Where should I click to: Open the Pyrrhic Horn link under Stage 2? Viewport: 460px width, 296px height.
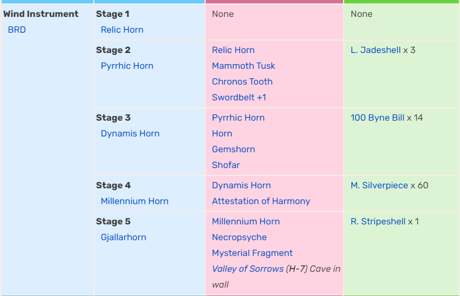tap(127, 66)
